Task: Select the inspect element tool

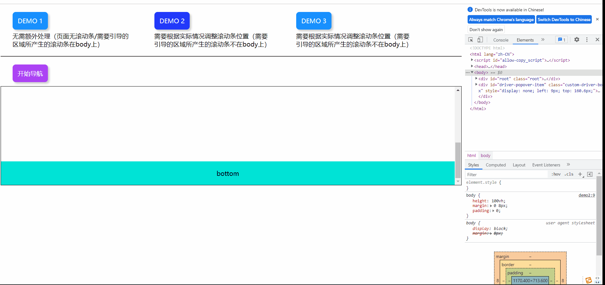Action: tap(470, 40)
